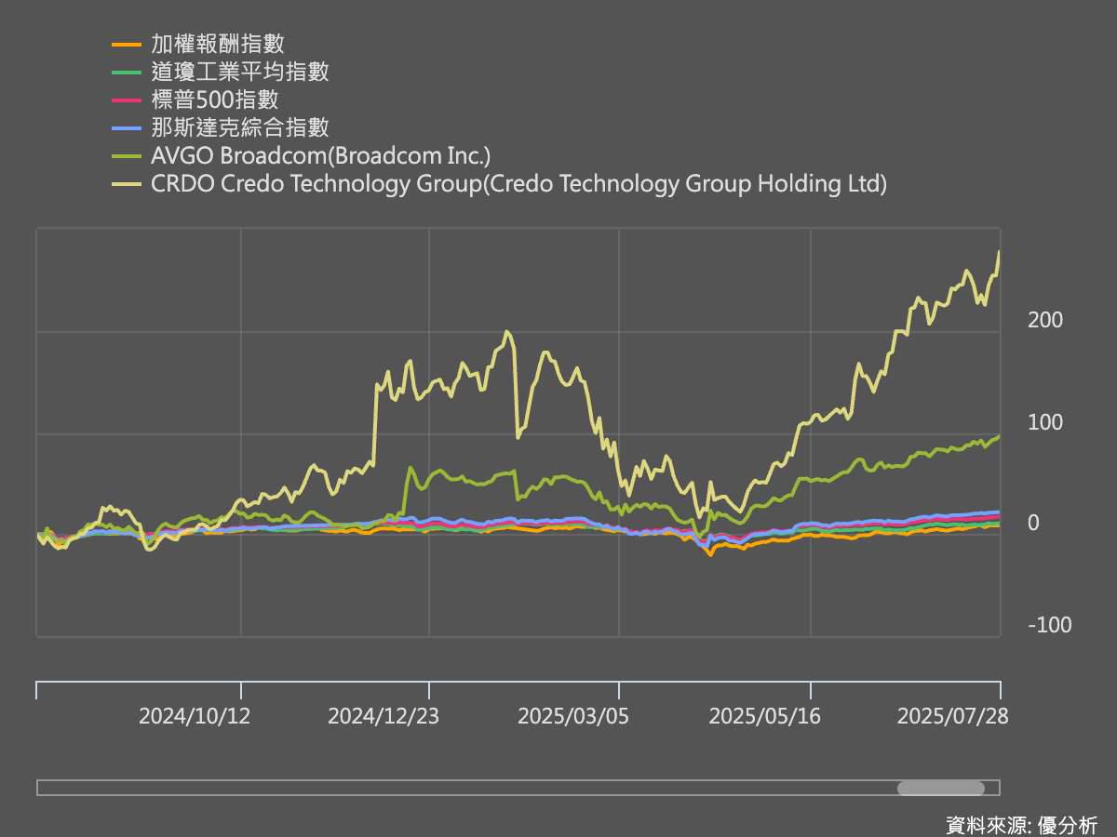
Task: Click the olive AVGO Broadcom legend marker
Action: click(127, 155)
